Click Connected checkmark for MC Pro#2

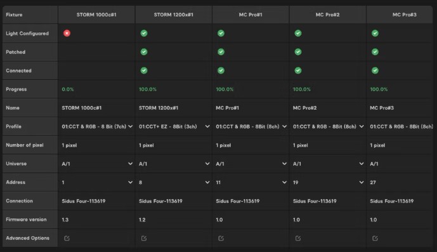(x=298, y=70)
